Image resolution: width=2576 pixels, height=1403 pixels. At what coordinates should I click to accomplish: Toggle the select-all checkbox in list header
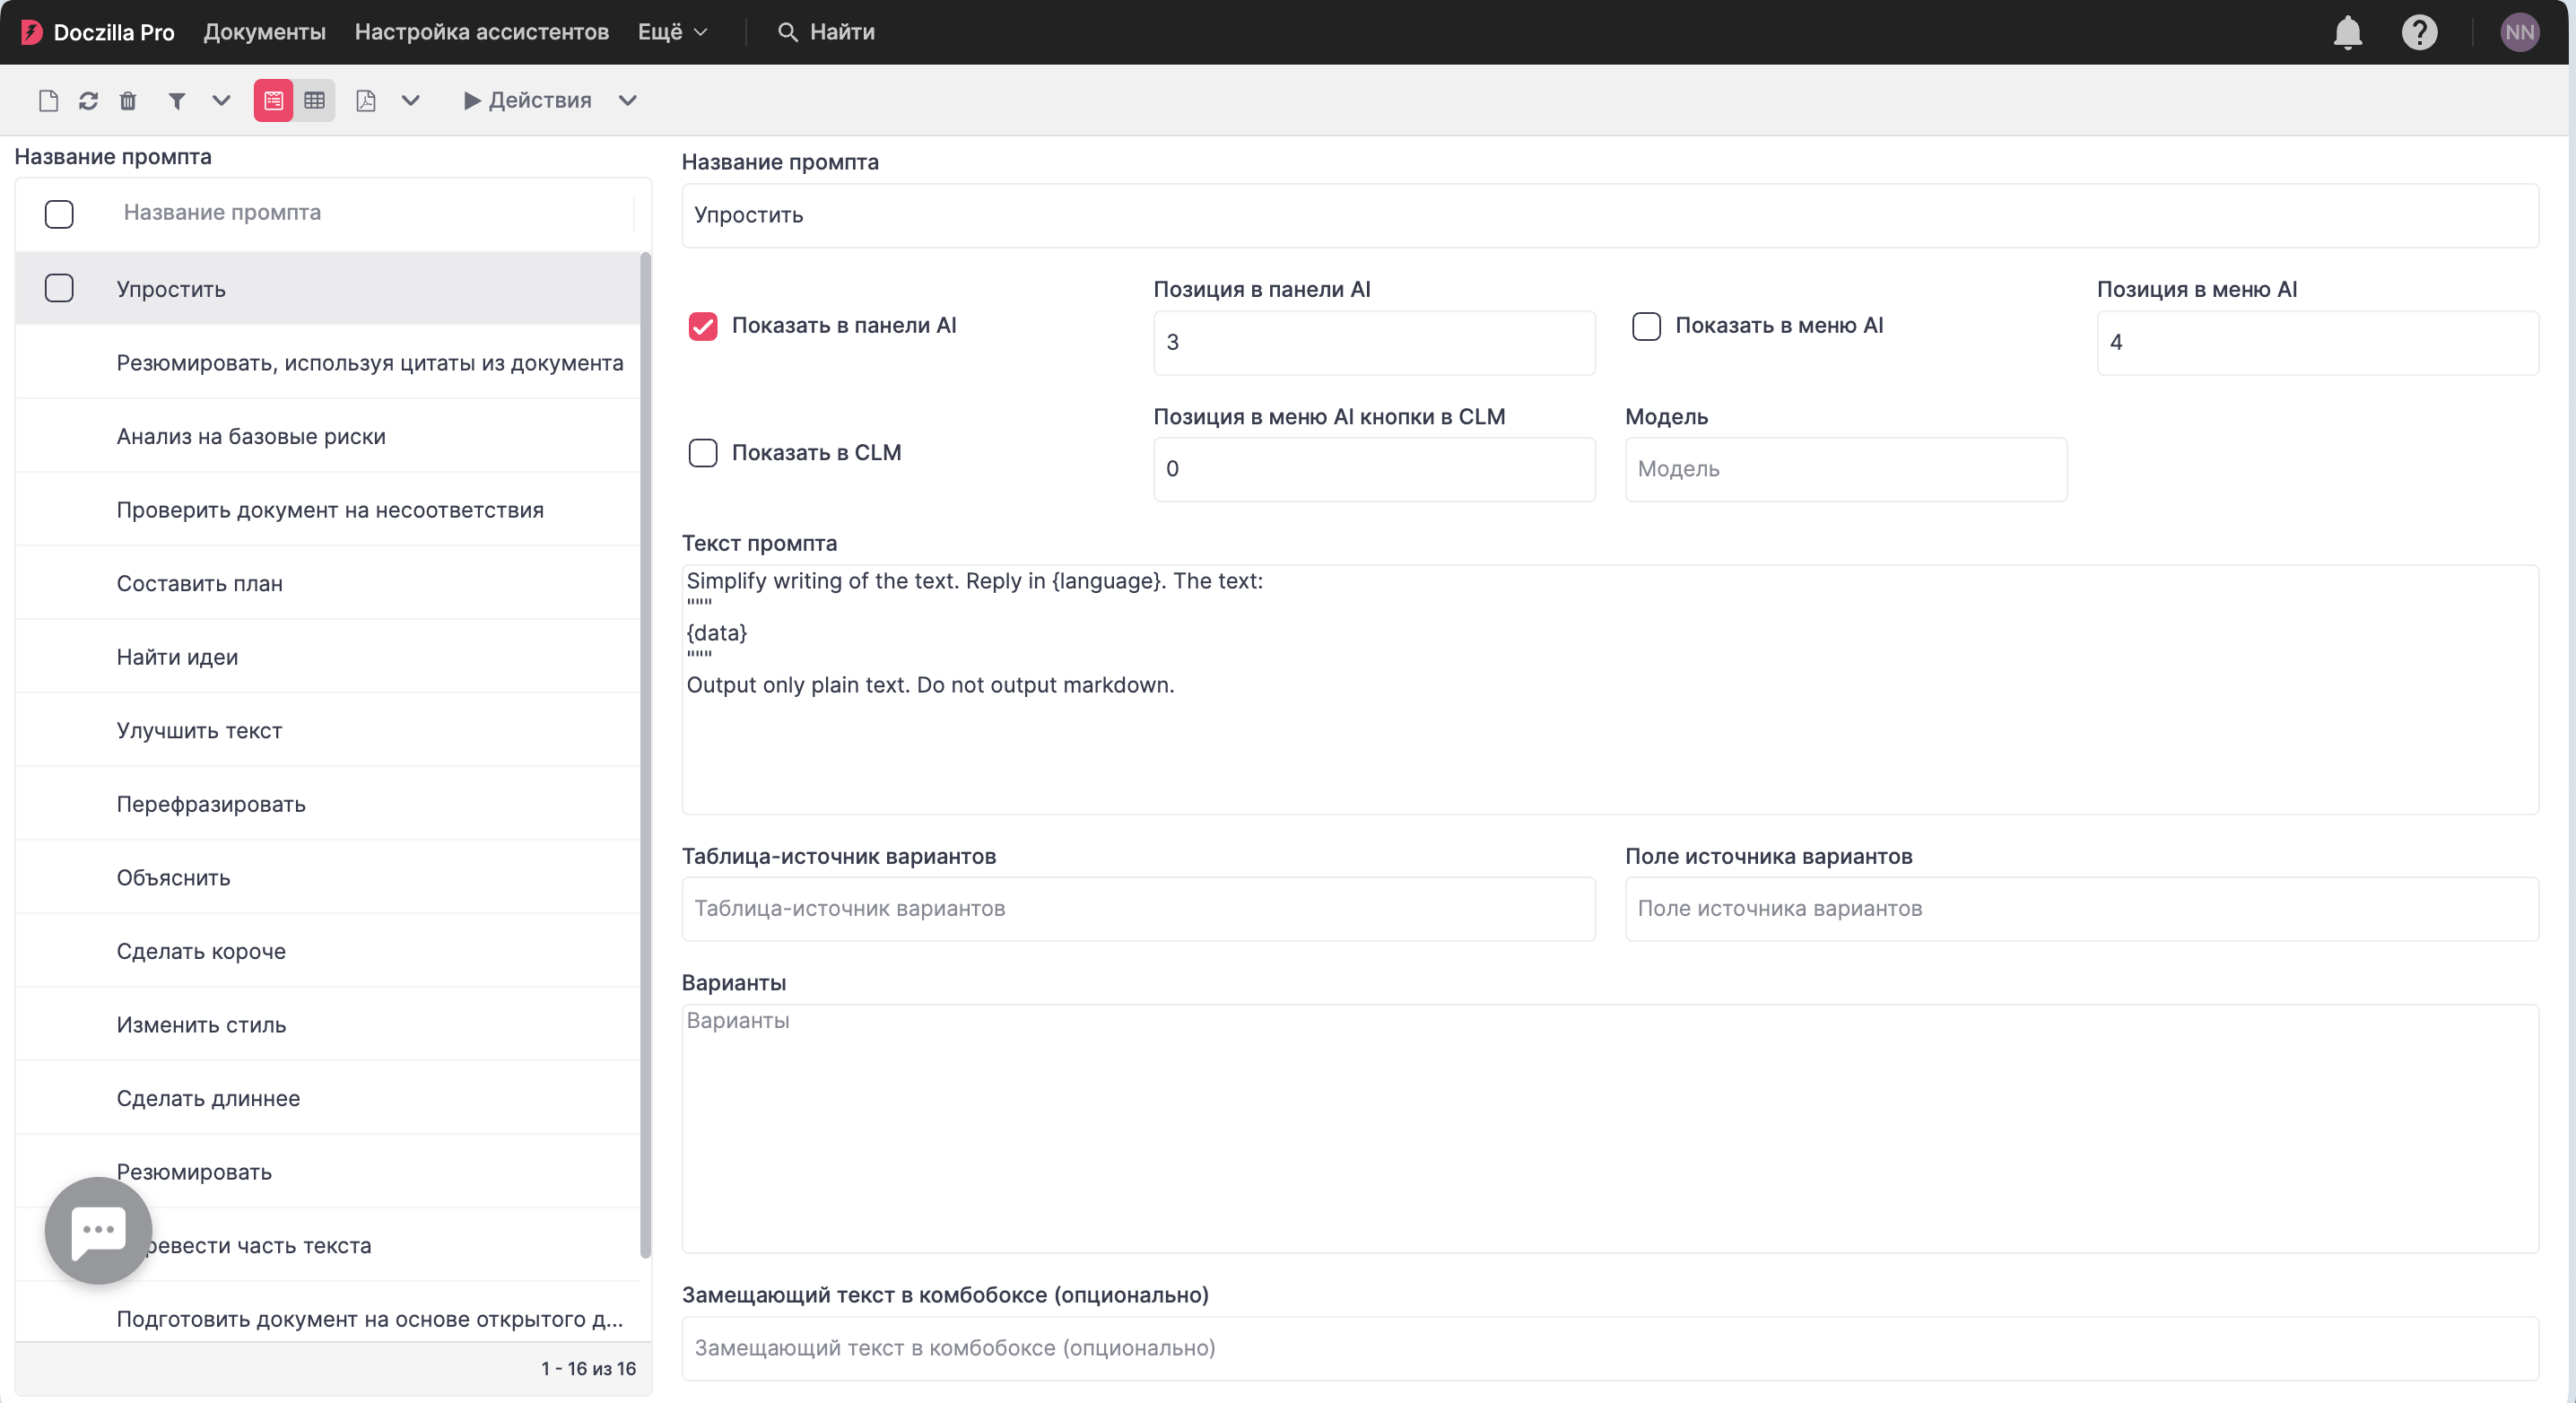pyautogui.click(x=59, y=213)
